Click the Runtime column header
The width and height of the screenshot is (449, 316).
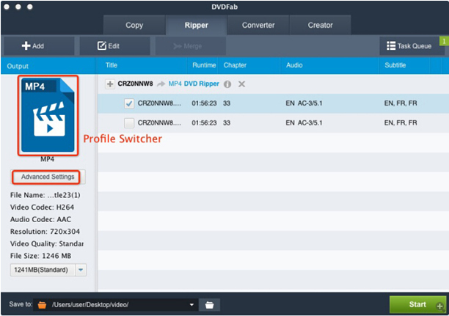pyautogui.click(x=204, y=65)
